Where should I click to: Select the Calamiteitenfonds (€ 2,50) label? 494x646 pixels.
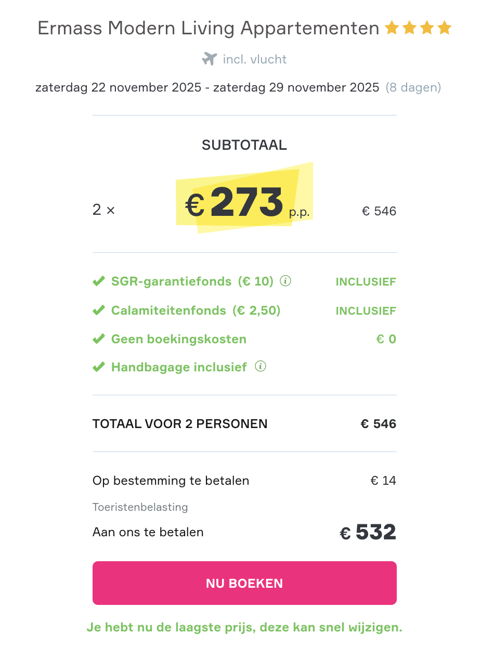click(x=196, y=311)
